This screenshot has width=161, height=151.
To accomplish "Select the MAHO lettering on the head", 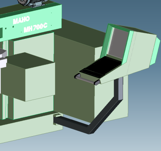I will click(21, 20).
